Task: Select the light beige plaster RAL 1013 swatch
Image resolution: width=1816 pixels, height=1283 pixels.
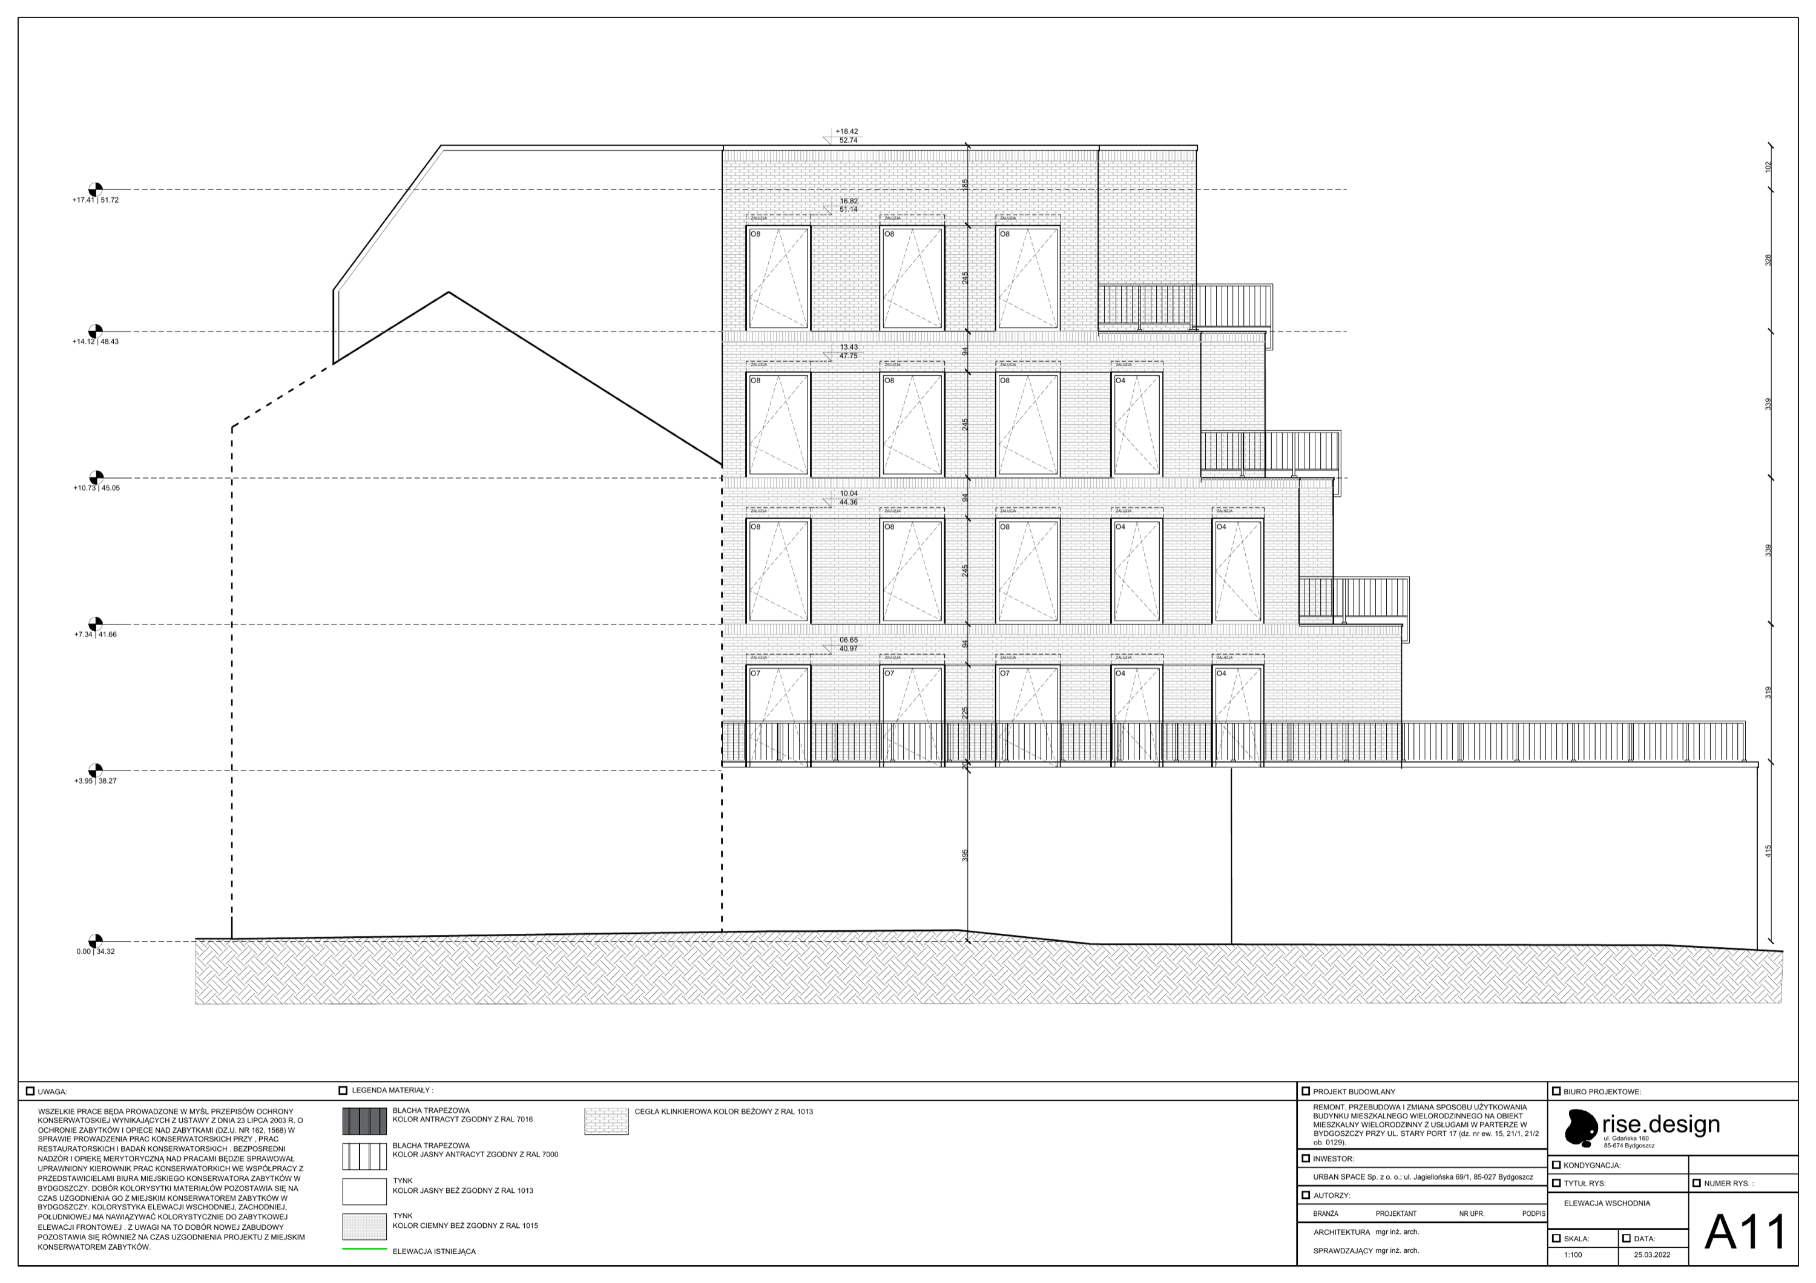Action: point(364,1191)
